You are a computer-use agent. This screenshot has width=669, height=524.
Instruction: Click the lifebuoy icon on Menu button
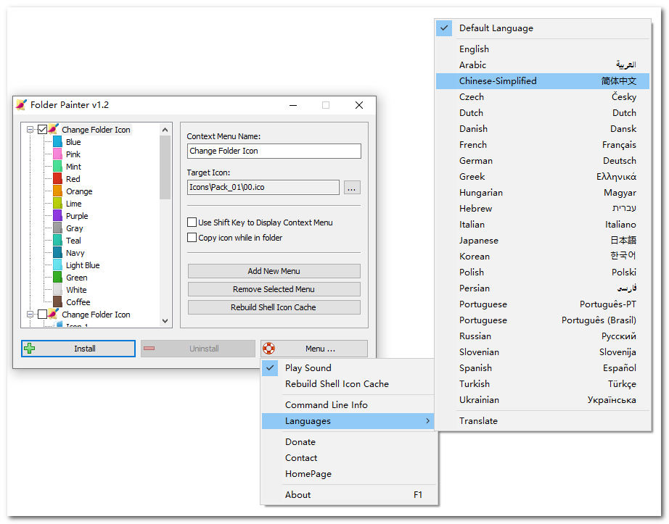tap(268, 349)
